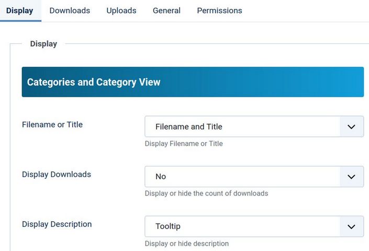Image resolution: width=369 pixels, height=251 pixels.
Task: Click the chevron arrow of Display Description select
Action: pyautogui.click(x=351, y=226)
